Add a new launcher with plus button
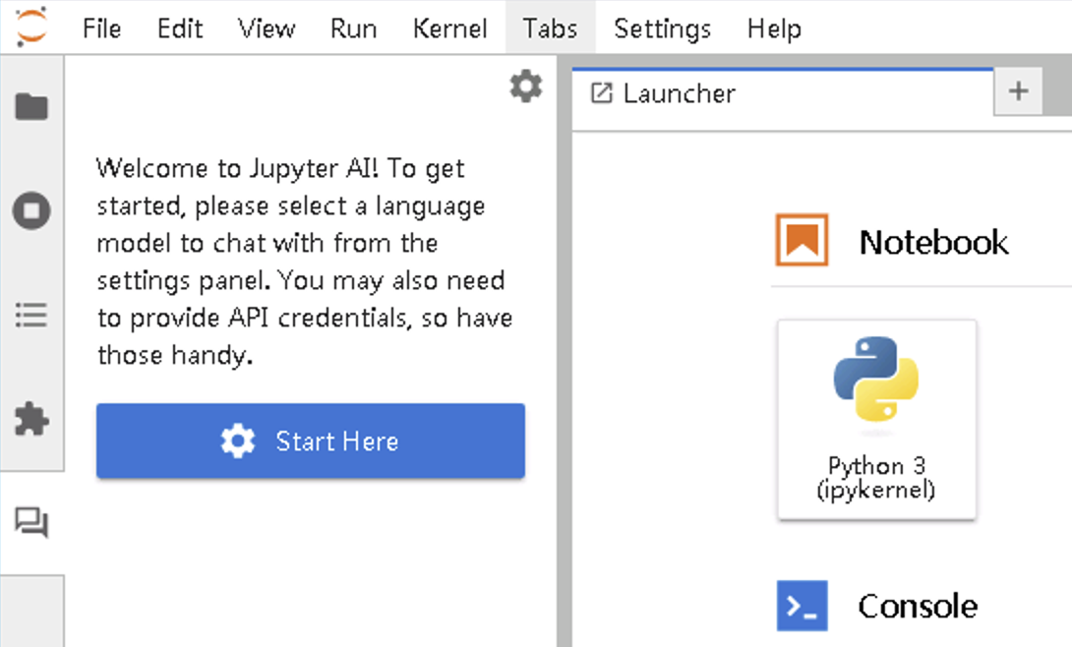The height and width of the screenshot is (647, 1072). tap(1018, 92)
